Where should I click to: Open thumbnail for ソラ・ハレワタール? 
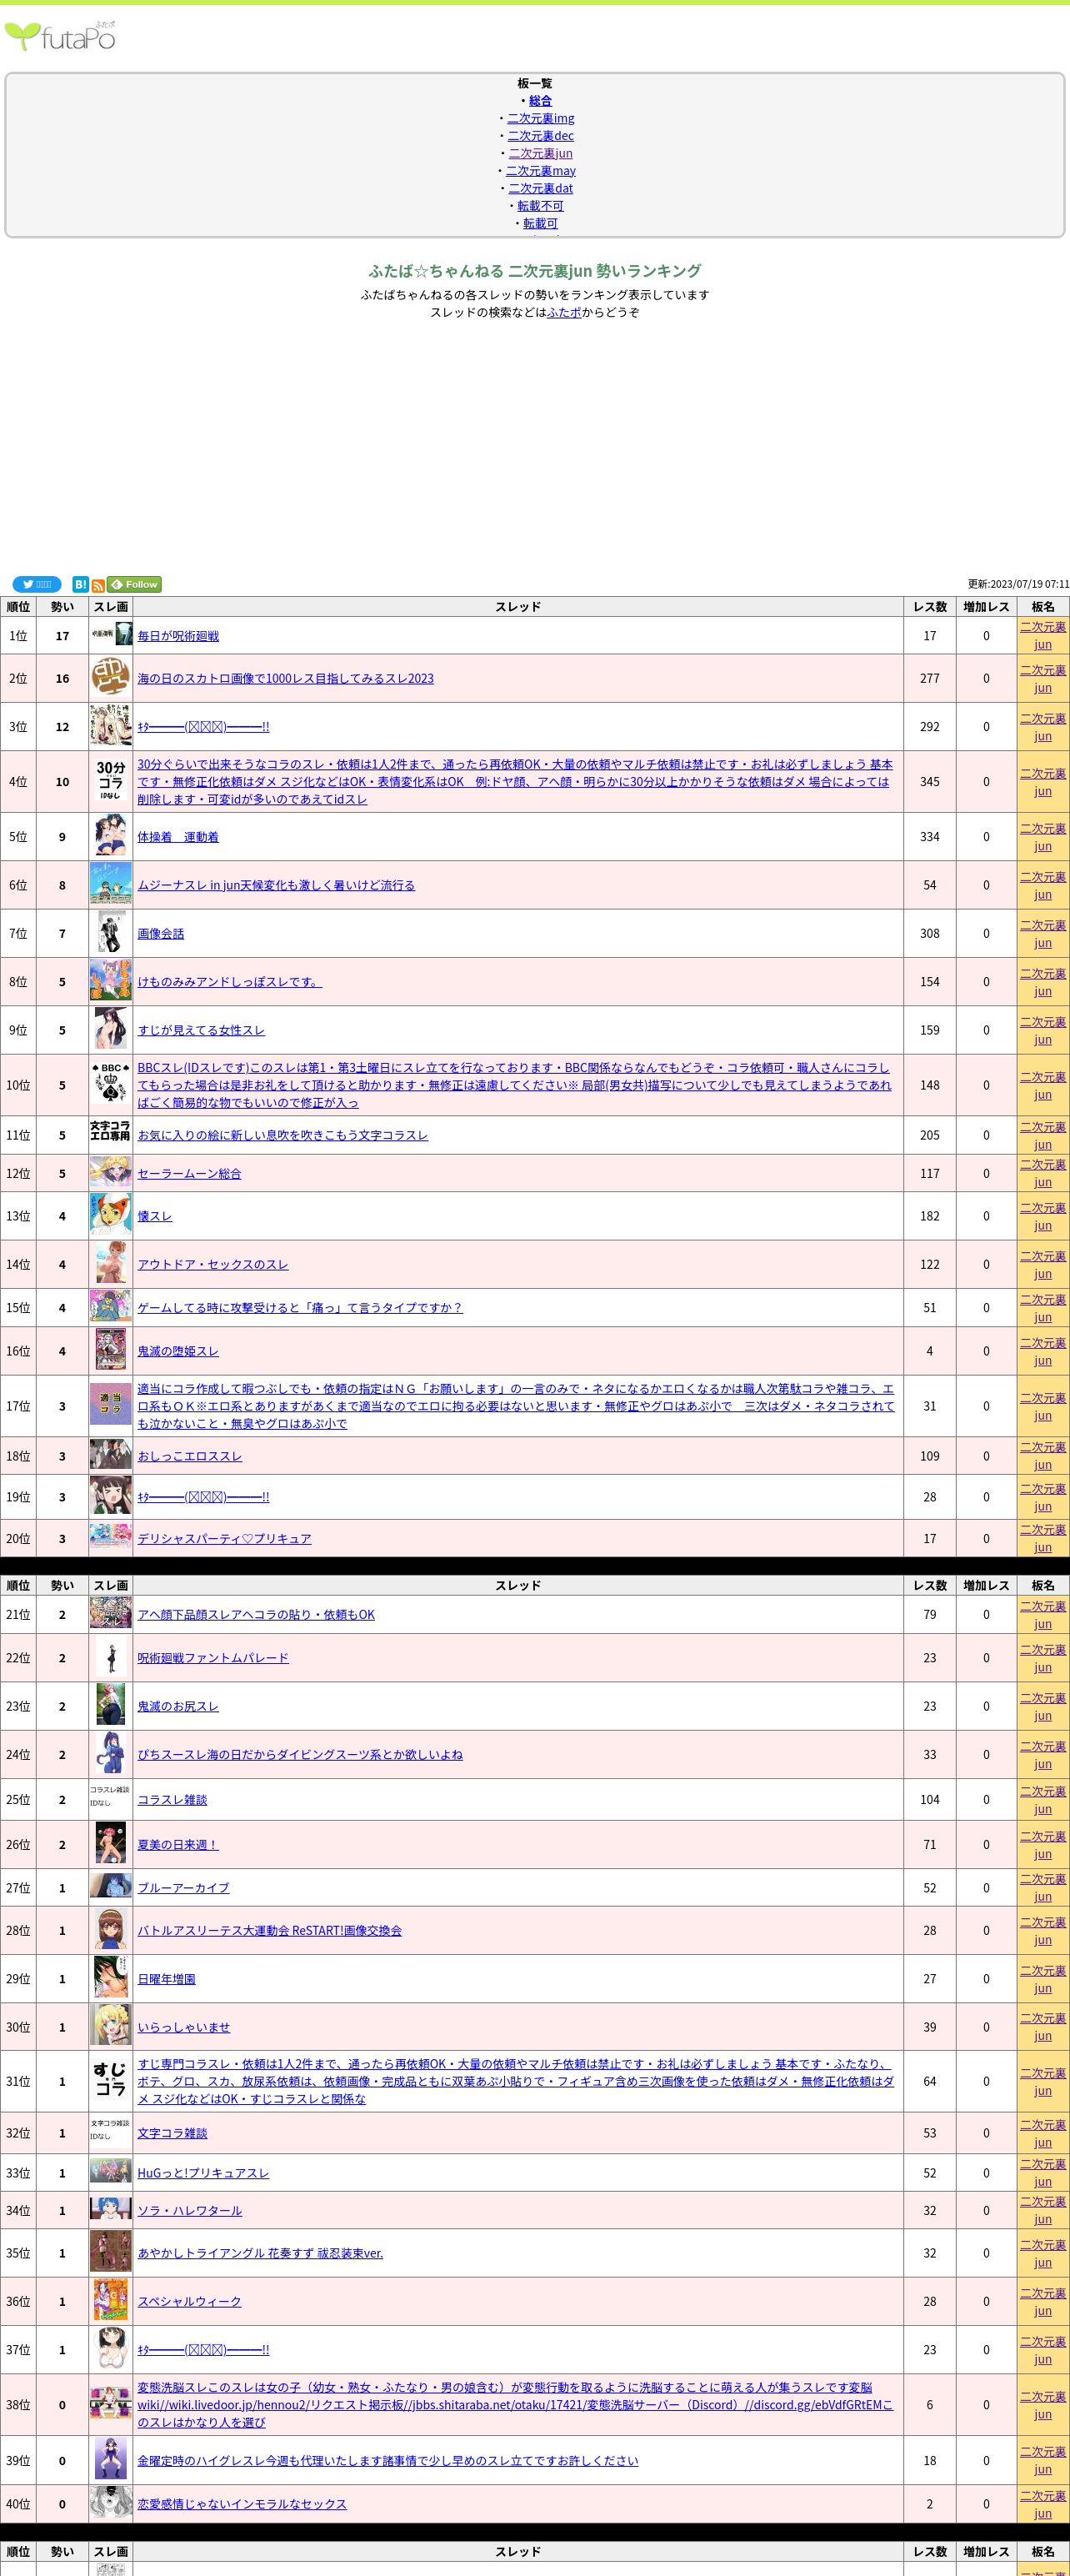pos(111,2210)
